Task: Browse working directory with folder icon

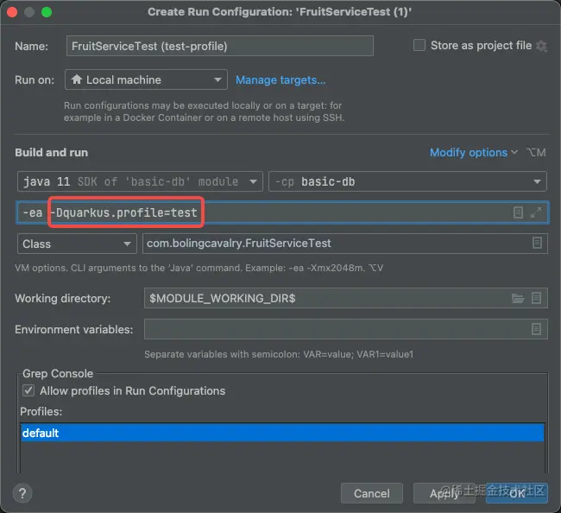Action: point(517,298)
